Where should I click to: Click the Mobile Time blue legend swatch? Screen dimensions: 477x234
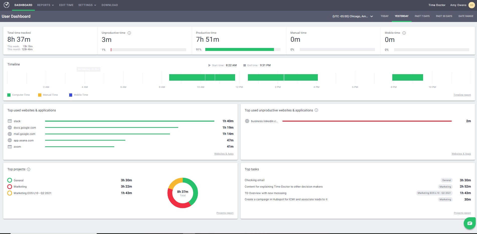[x=71, y=95]
